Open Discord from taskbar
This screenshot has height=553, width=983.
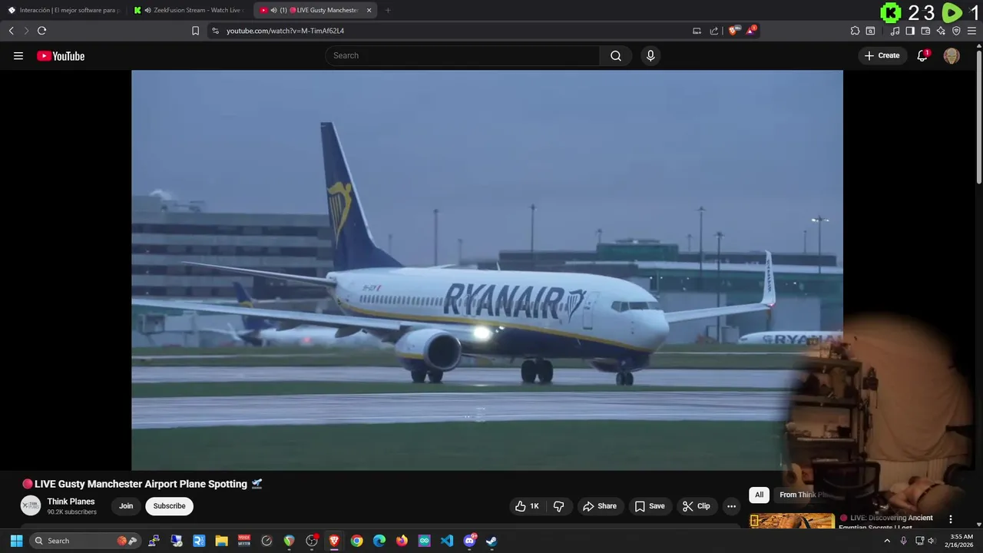coord(469,541)
